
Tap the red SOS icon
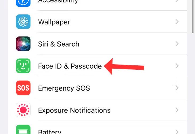tap(23, 88)
